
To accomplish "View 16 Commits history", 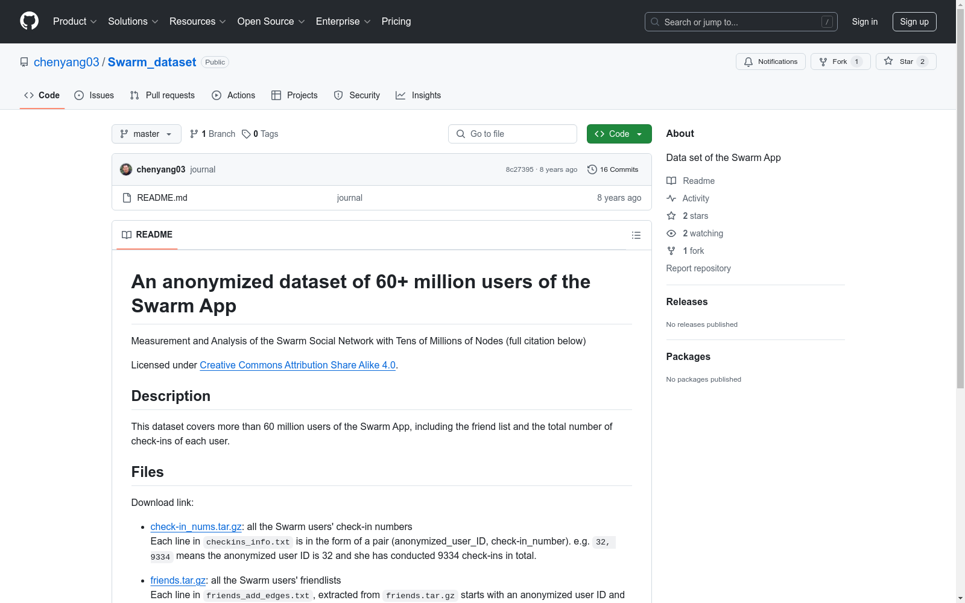I will [x=613, y=169].
